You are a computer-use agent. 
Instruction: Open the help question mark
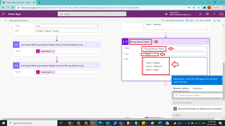[x=214, y=14]
